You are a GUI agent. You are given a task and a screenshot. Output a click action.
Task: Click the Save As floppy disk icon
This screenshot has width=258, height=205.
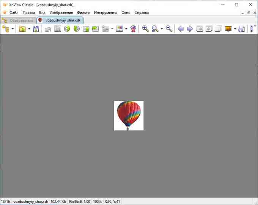point(36,29)
